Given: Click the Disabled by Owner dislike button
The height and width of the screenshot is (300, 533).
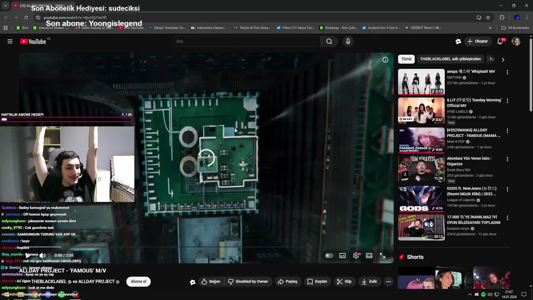Looking at the screenshot, I should (x=248, y=282).
